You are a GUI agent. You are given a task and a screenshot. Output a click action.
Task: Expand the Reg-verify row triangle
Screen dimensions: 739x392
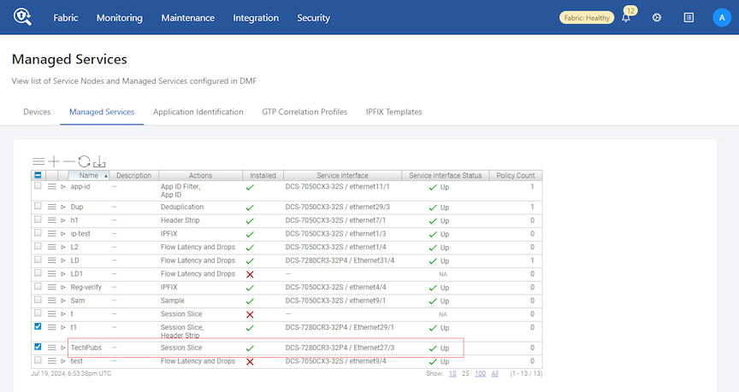[x=63, y=287]
